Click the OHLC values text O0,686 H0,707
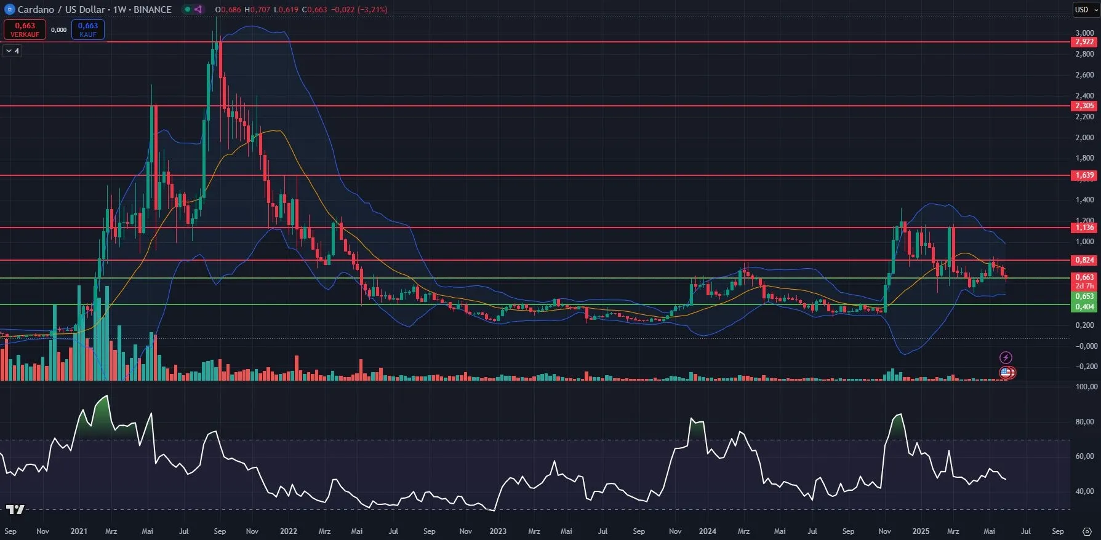 (x=242, y=9)
